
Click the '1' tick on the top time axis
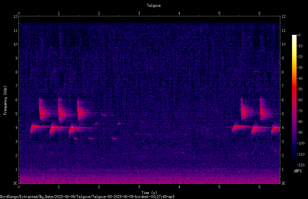tap(59, 13)
